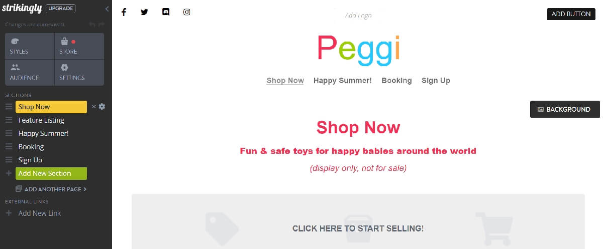Open the Discord social icon

pyautogui.click(x=166, y=12)
